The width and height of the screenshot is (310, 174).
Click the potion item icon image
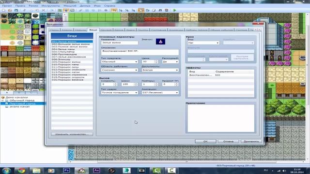tap(160, 42)
